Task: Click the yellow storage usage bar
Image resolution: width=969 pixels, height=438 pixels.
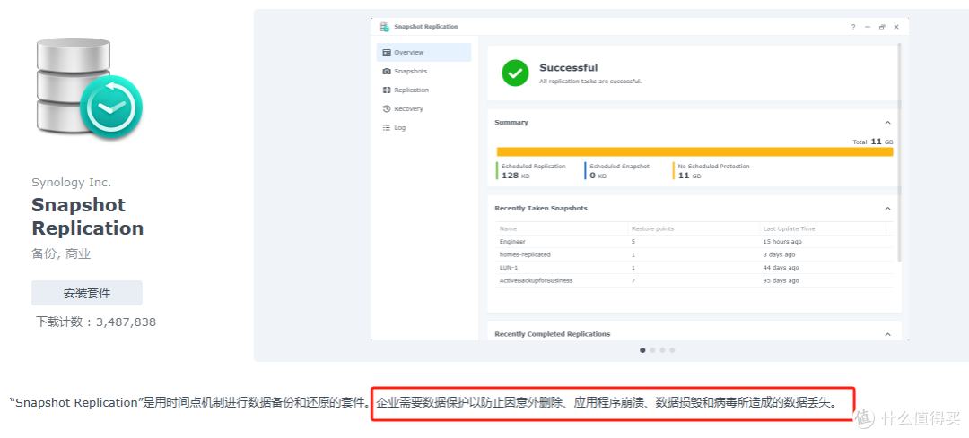Action: pos(694,151)
